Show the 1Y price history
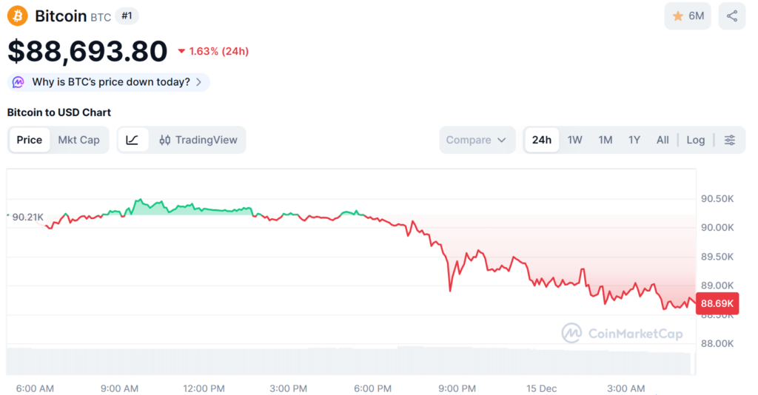The image size is (758, 395). pos(634,140)
